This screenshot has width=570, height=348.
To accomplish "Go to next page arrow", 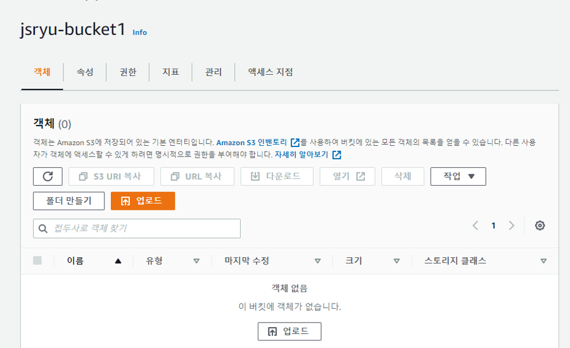I will [x=512, y=226].
